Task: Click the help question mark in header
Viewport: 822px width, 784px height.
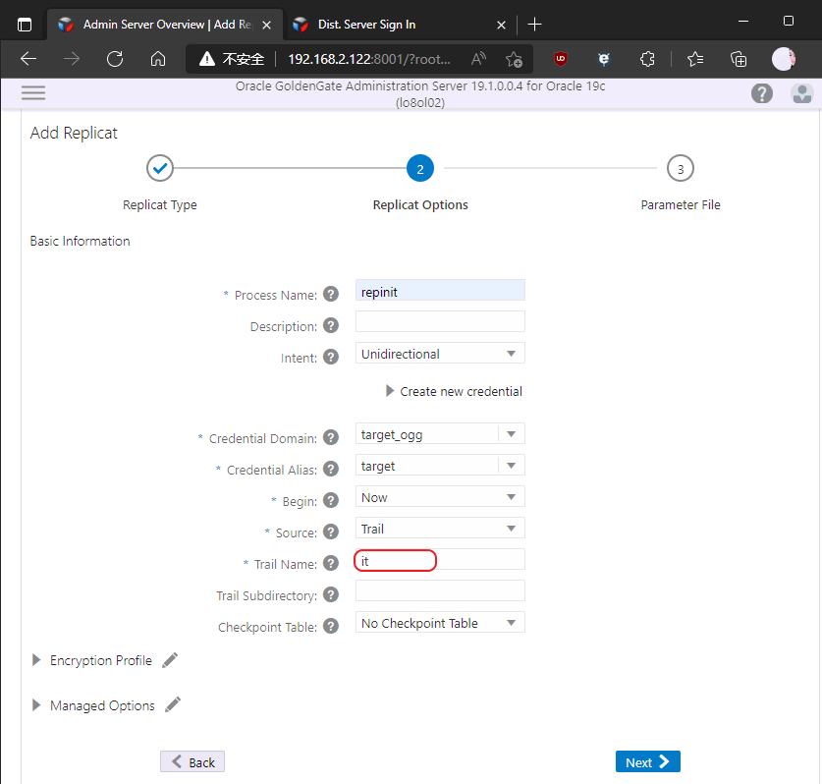Action: [x=762, y=93]
